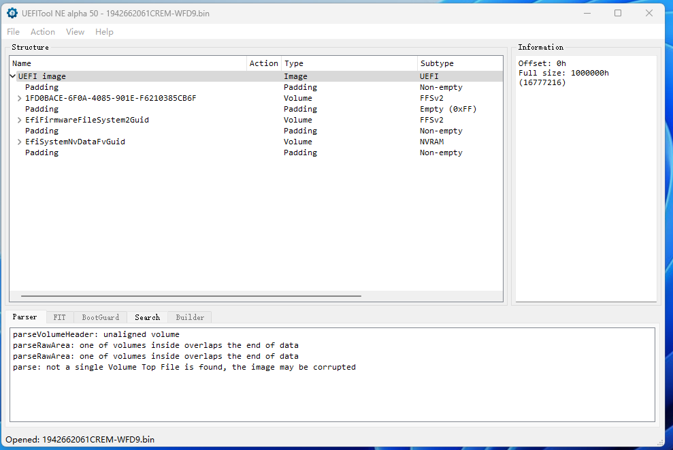Open the File menu
This screenshot has height=450, width=673.
point(14,32)
